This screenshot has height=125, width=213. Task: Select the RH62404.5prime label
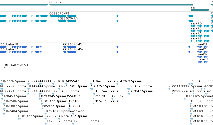click(x=16, y=111)
